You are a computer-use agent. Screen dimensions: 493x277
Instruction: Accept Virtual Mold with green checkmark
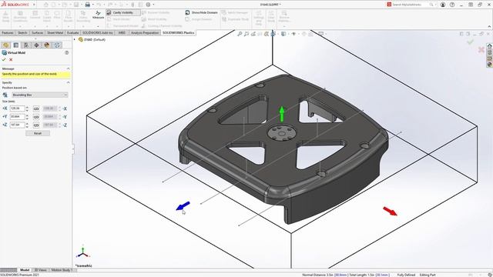(x=4, y=59)
